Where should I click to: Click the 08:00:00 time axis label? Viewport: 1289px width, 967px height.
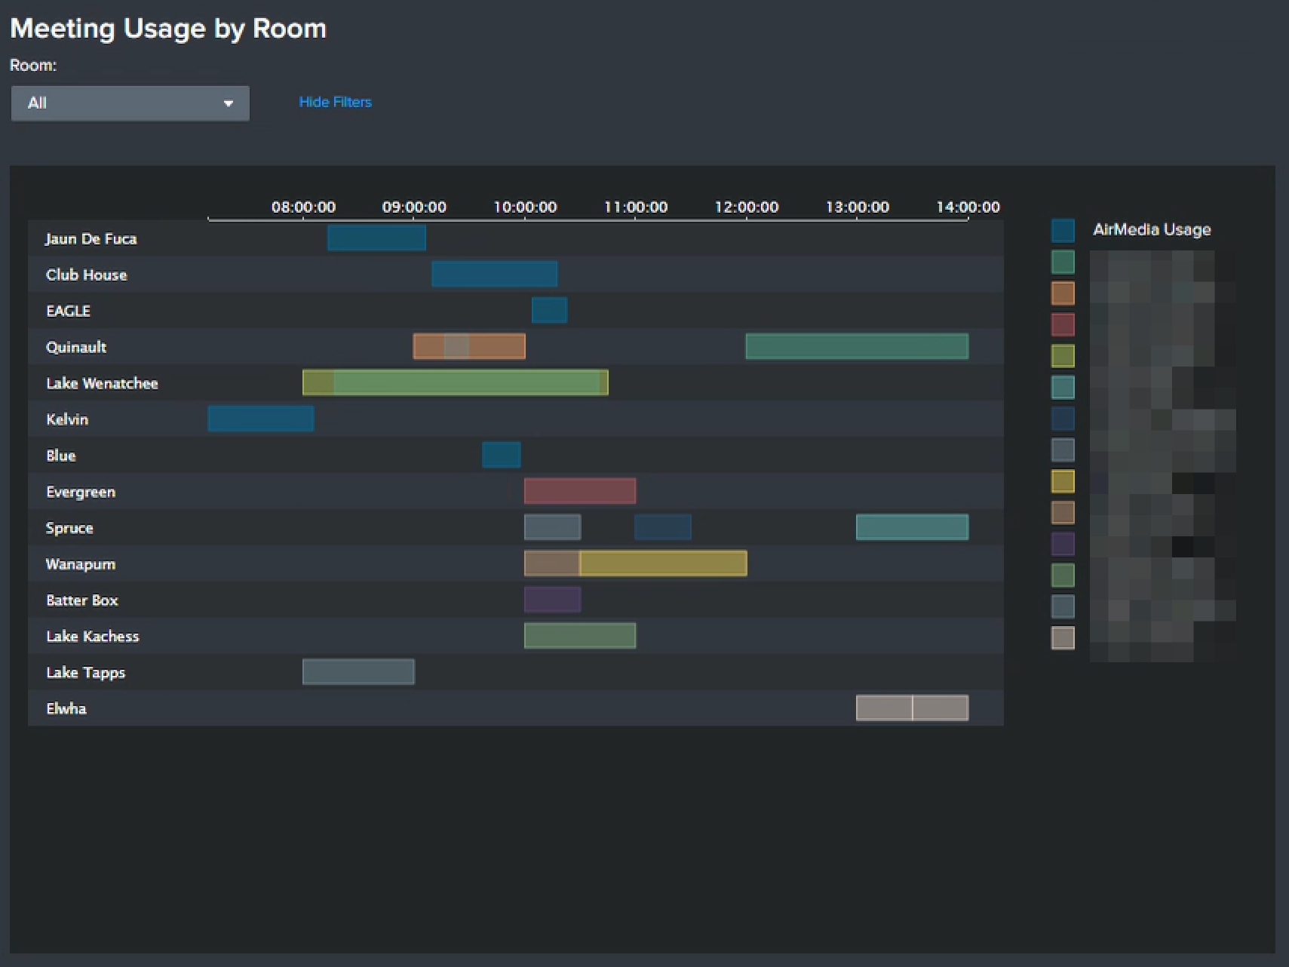pyautogui.click(x=303, y=207)
